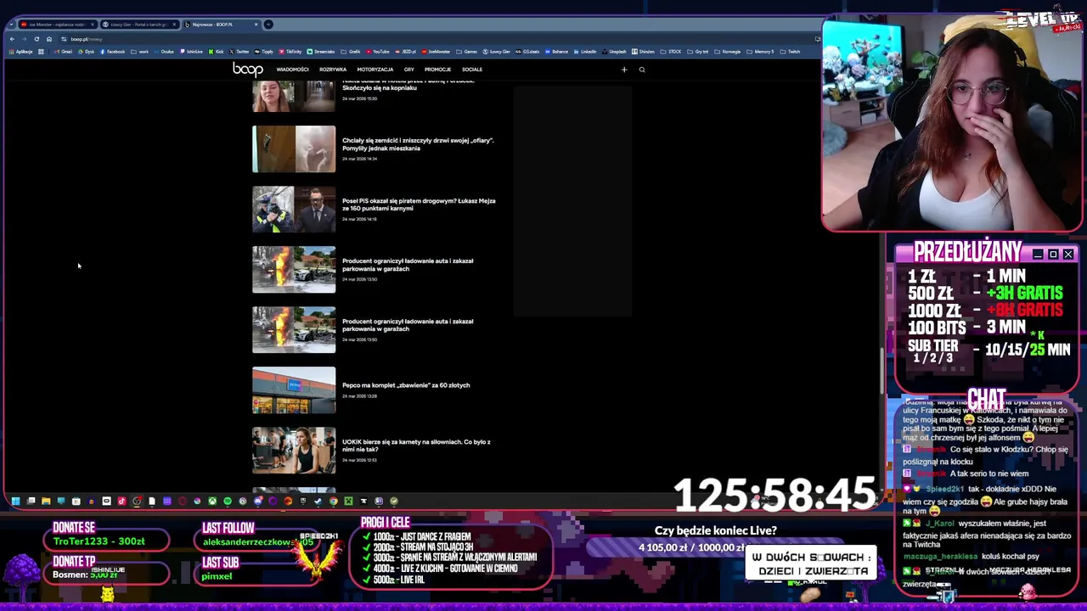Open Chrome from the taskbar
The width and height of the screenshot is (1087, 611).
(334, 501)
